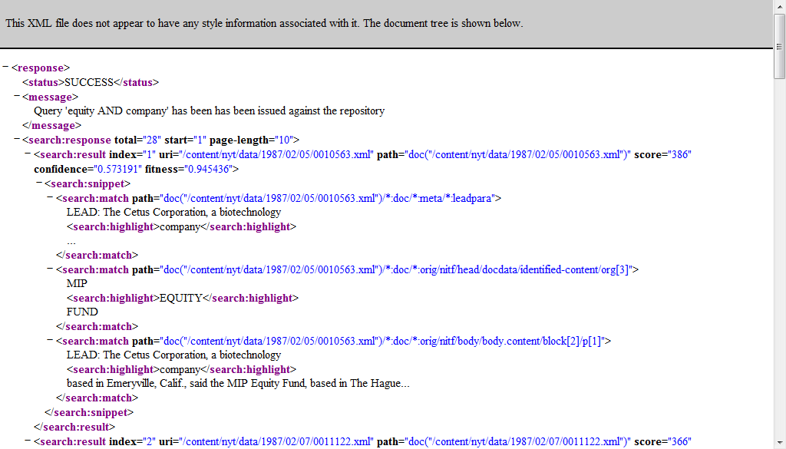Image resolution: width=786 pixels, height=449 pixels.
Task: Click the uri value 0011122.xml of result 2
Action: [x=276, y=441]
